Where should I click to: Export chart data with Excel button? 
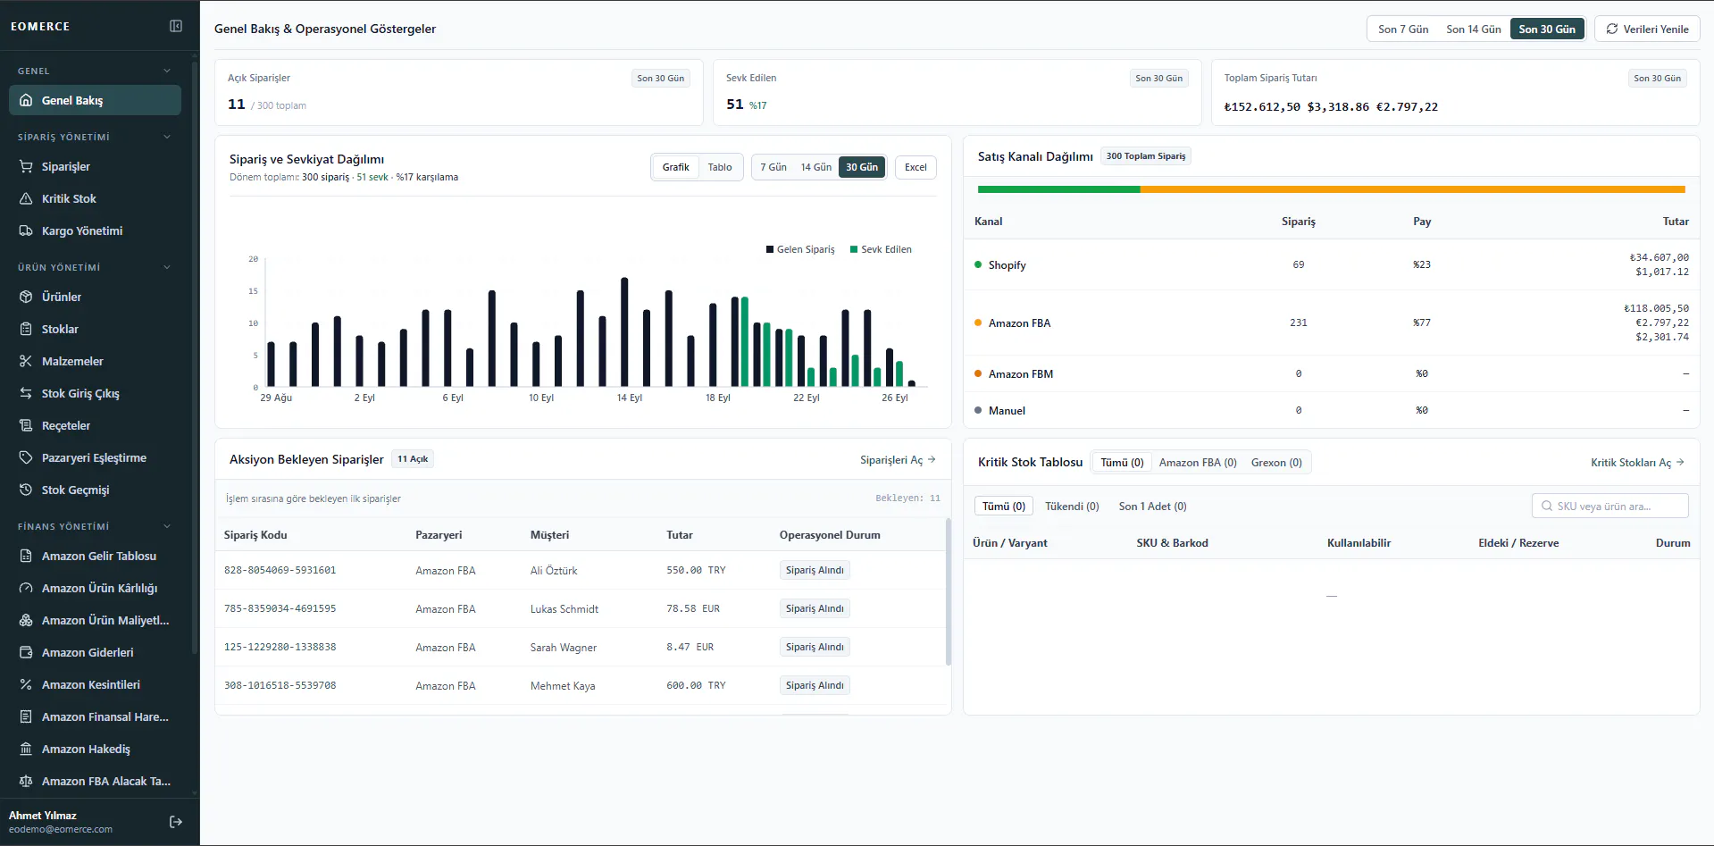point(916,167)
